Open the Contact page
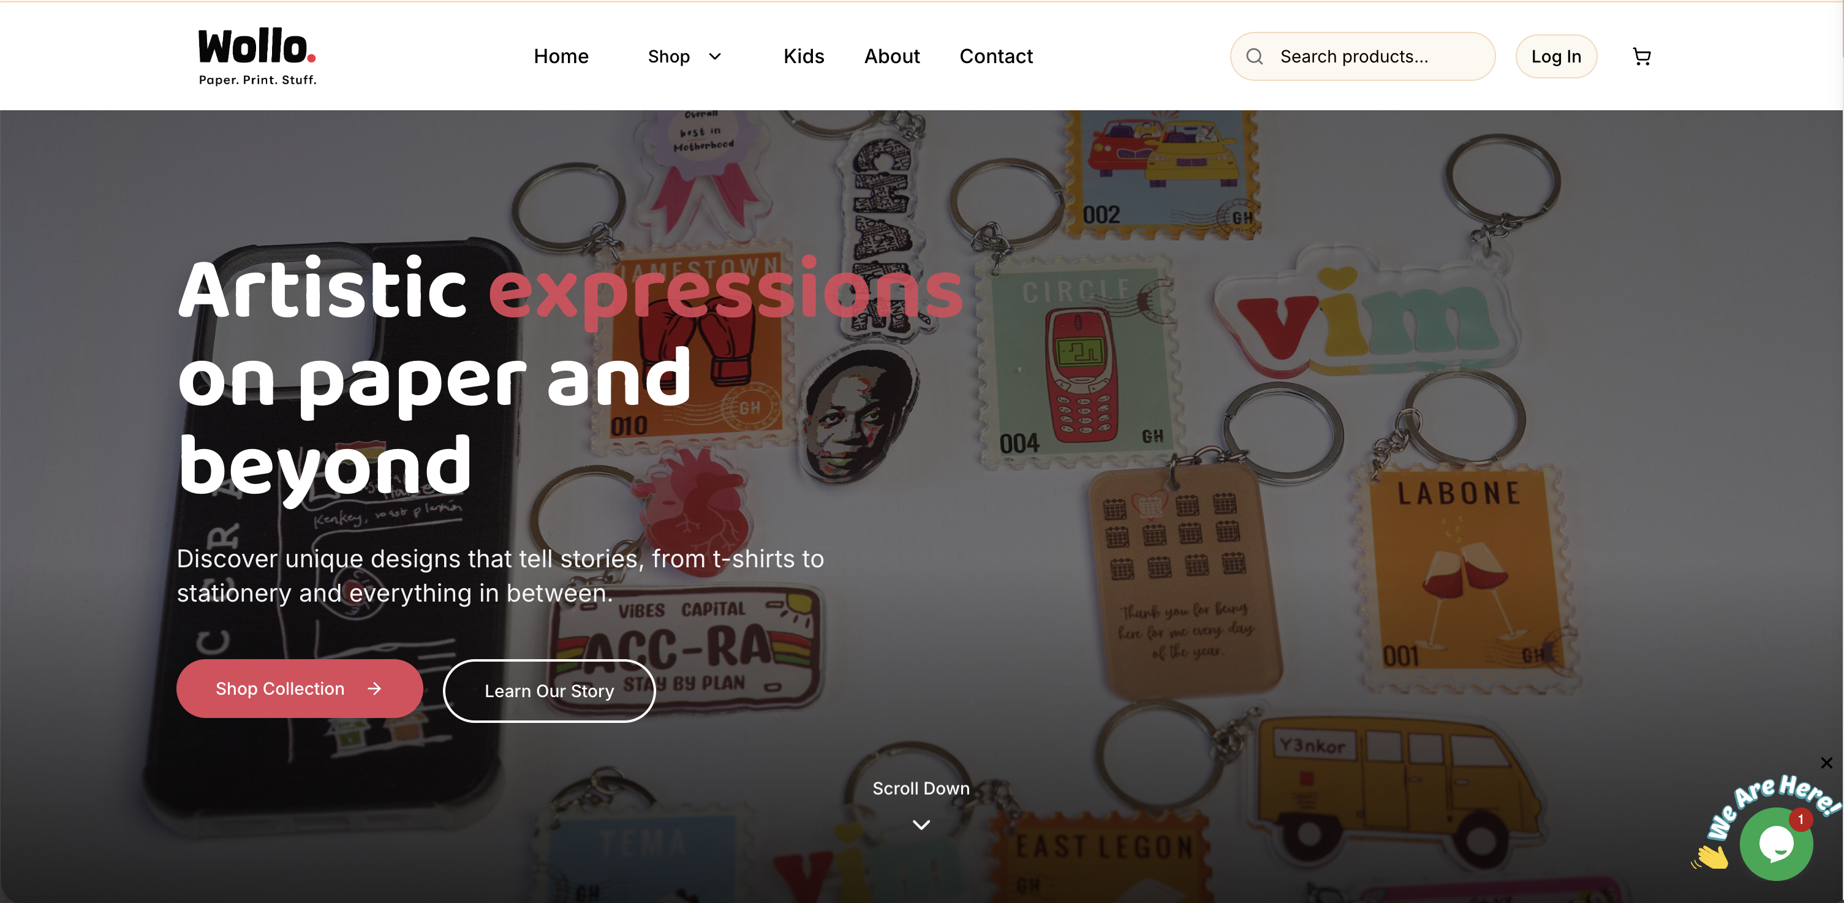Screen dimensions: 1844x903 point(996,56)
